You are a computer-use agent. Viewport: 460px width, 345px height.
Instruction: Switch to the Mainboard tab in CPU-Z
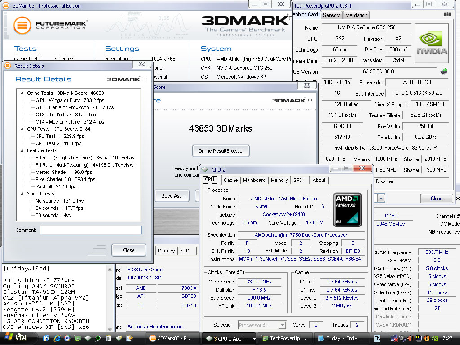[x=254, y=180]
